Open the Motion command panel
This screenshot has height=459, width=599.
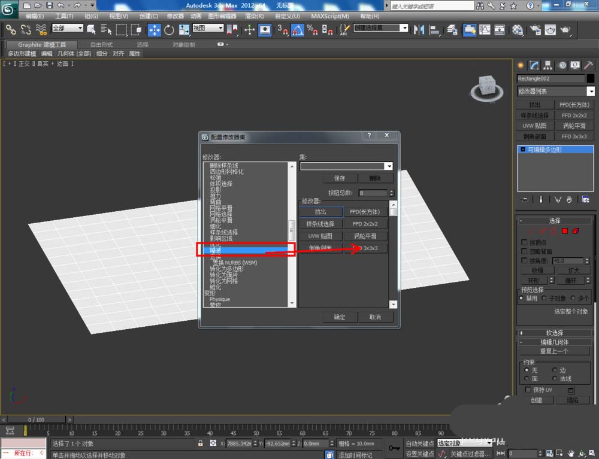562,65
